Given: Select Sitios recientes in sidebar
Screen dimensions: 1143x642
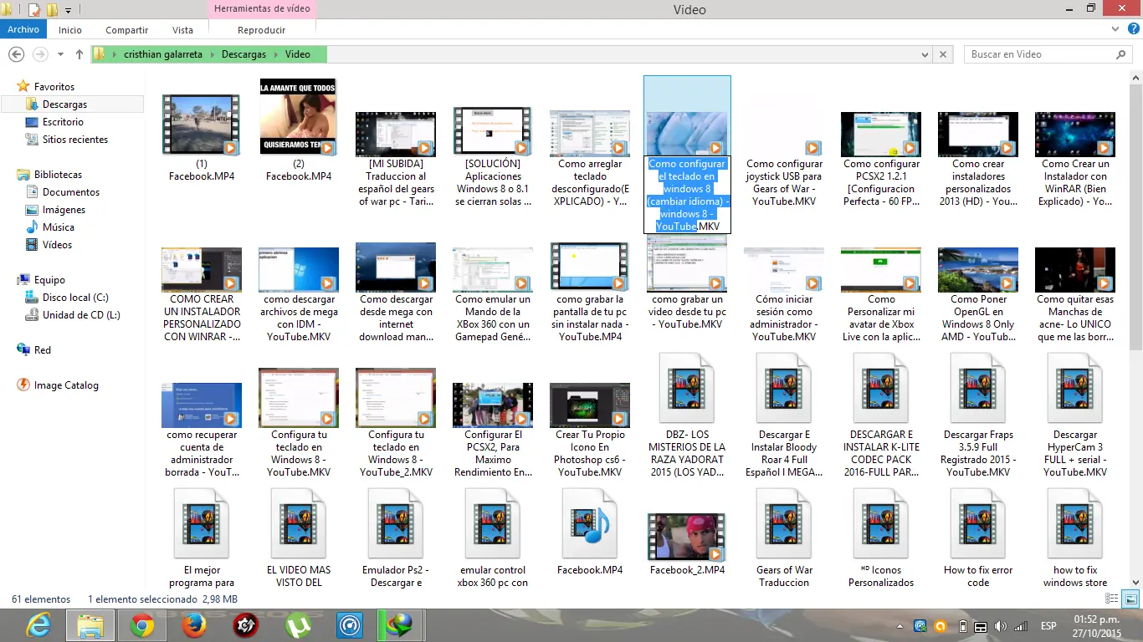Looking at the screenshot, I should (x=66, y=140).
